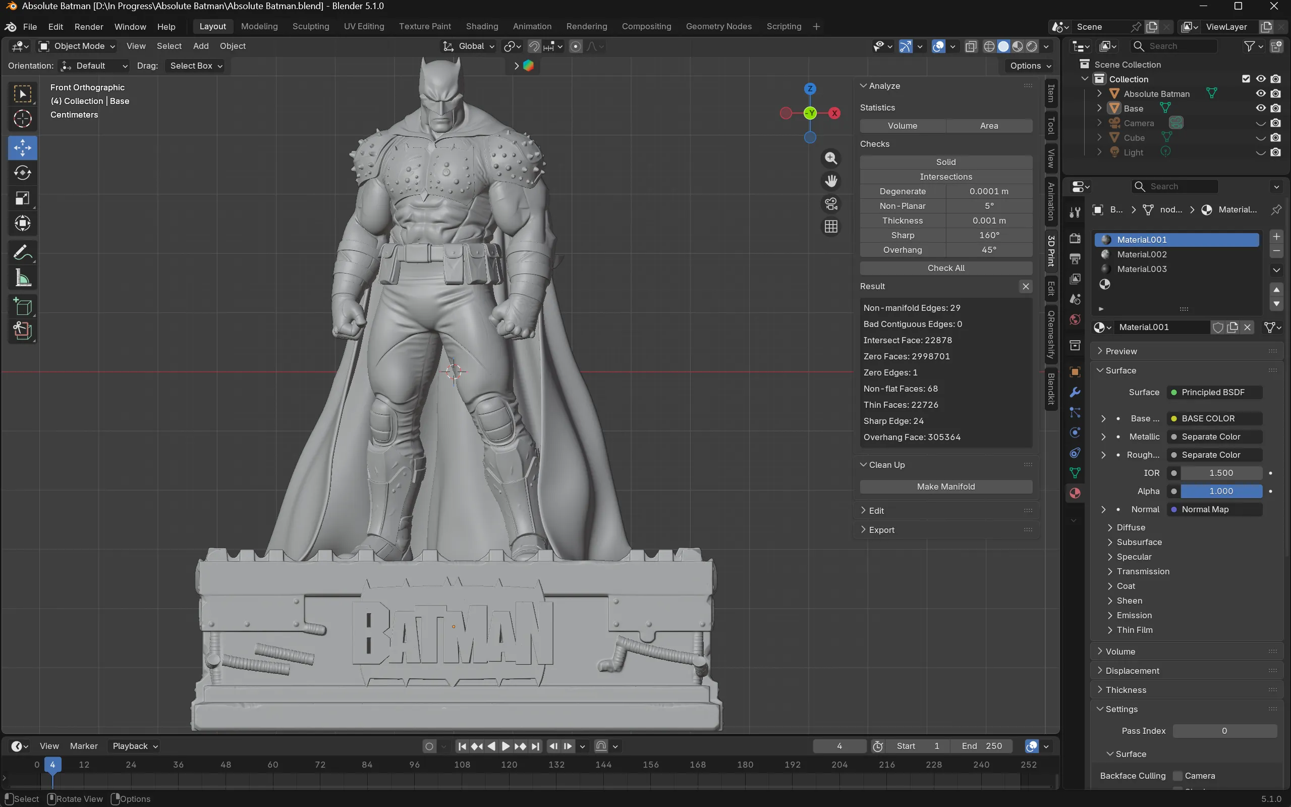
Task: Toggle Backface Culling Camera checkbox
Action: click(1178, 776)
